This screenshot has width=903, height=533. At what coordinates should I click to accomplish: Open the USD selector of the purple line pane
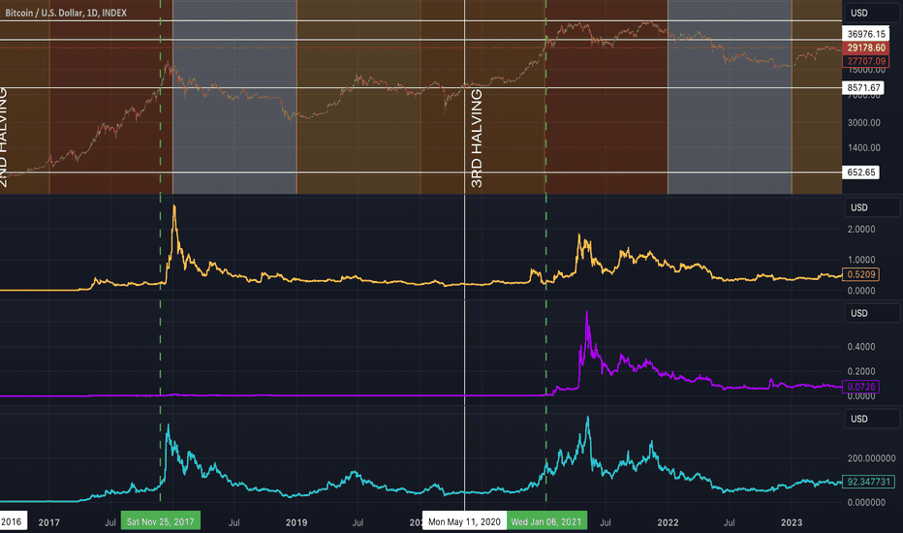click(871, 313)
